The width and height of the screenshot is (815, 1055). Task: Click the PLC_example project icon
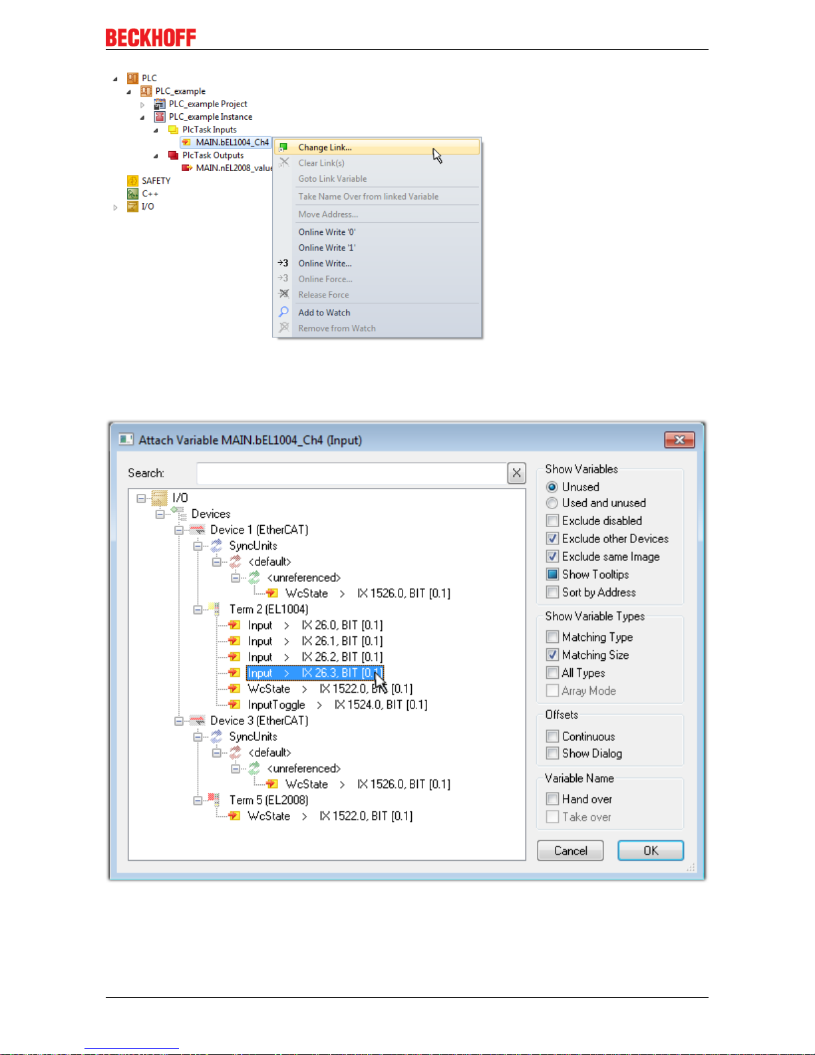pos(146,91)
